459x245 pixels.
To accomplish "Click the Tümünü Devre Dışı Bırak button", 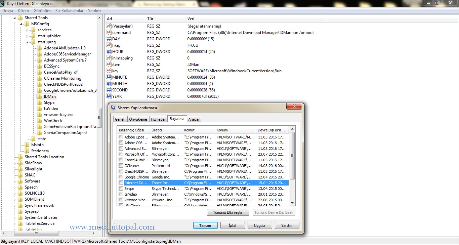I will 274,212.
